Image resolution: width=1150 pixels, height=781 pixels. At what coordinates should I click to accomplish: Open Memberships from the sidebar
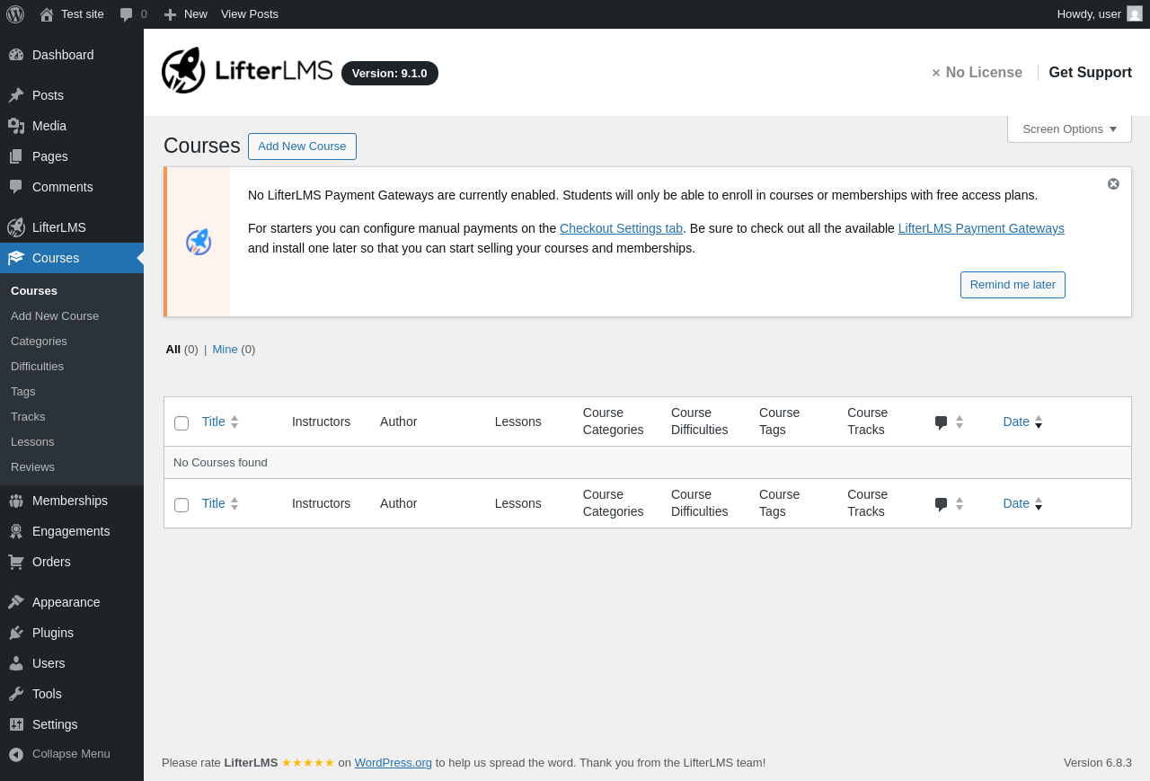tap(70, 501)
